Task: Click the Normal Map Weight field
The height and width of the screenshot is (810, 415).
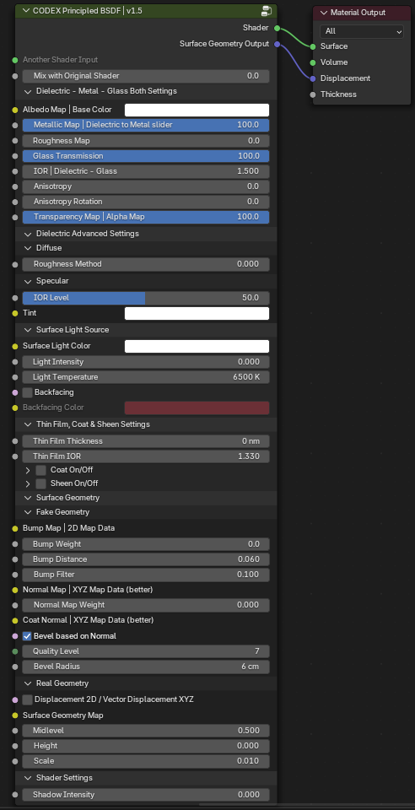Action: 146,606
